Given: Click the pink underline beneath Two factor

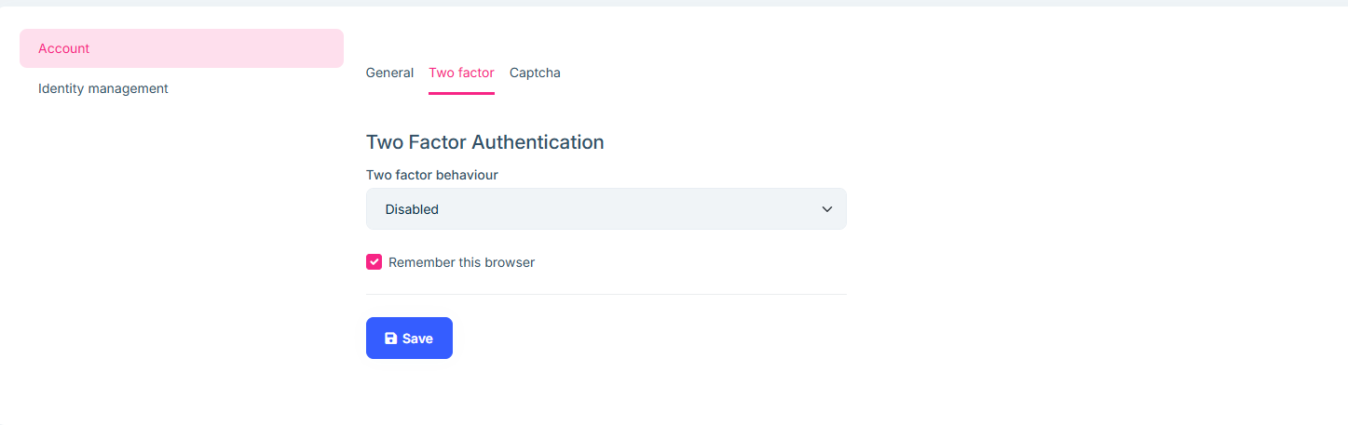Looking at the screenshot, I should click(461, 93).
